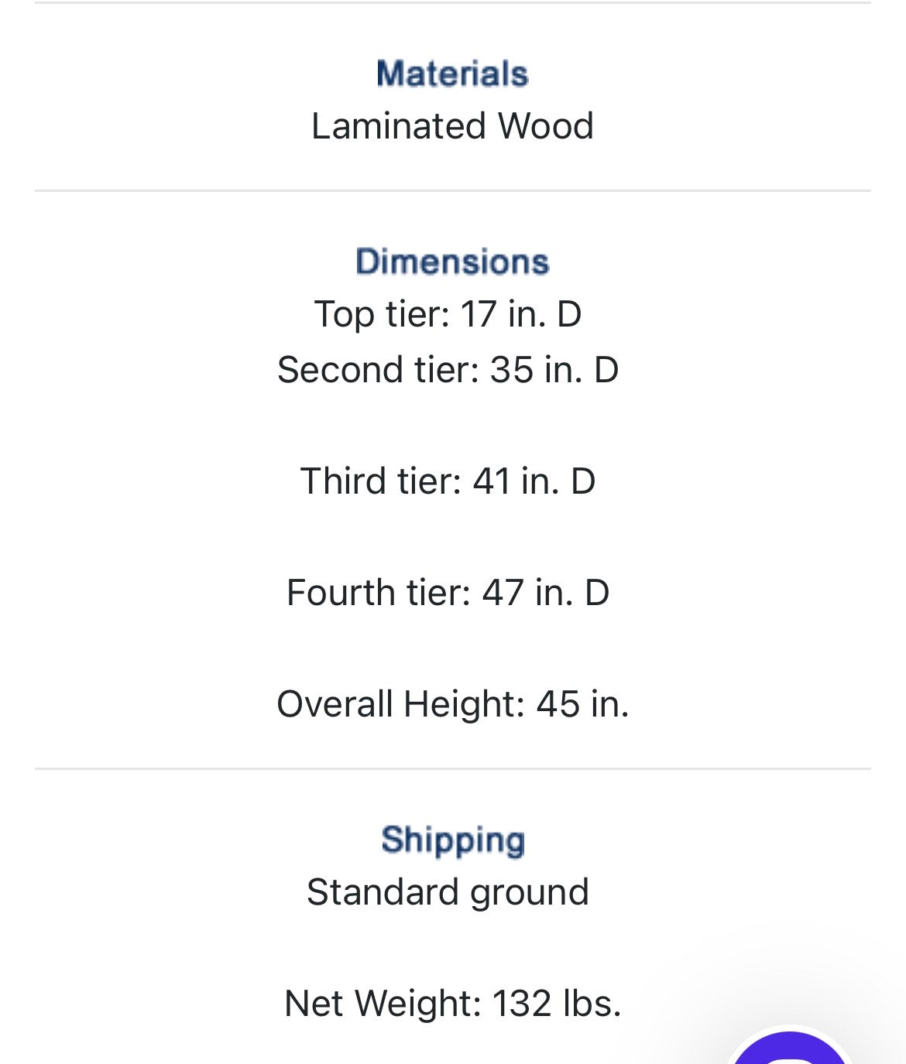
Task: Click the Fourth tier: 47 in. D line
Action: [448, 593]
